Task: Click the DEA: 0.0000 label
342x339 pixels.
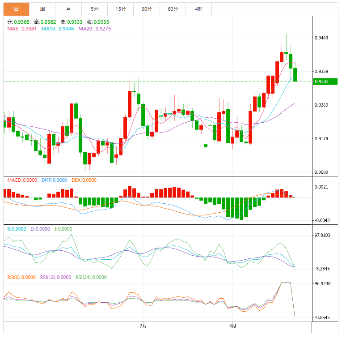Action: pyautogui.click(x=84, y=180)
